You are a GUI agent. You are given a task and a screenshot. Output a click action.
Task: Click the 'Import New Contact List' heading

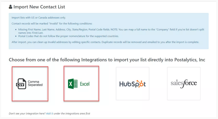point(39,7)
